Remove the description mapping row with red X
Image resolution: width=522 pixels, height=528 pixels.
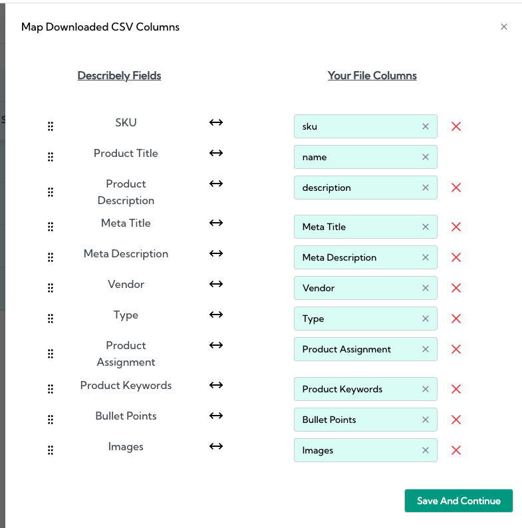pos(456,188)
